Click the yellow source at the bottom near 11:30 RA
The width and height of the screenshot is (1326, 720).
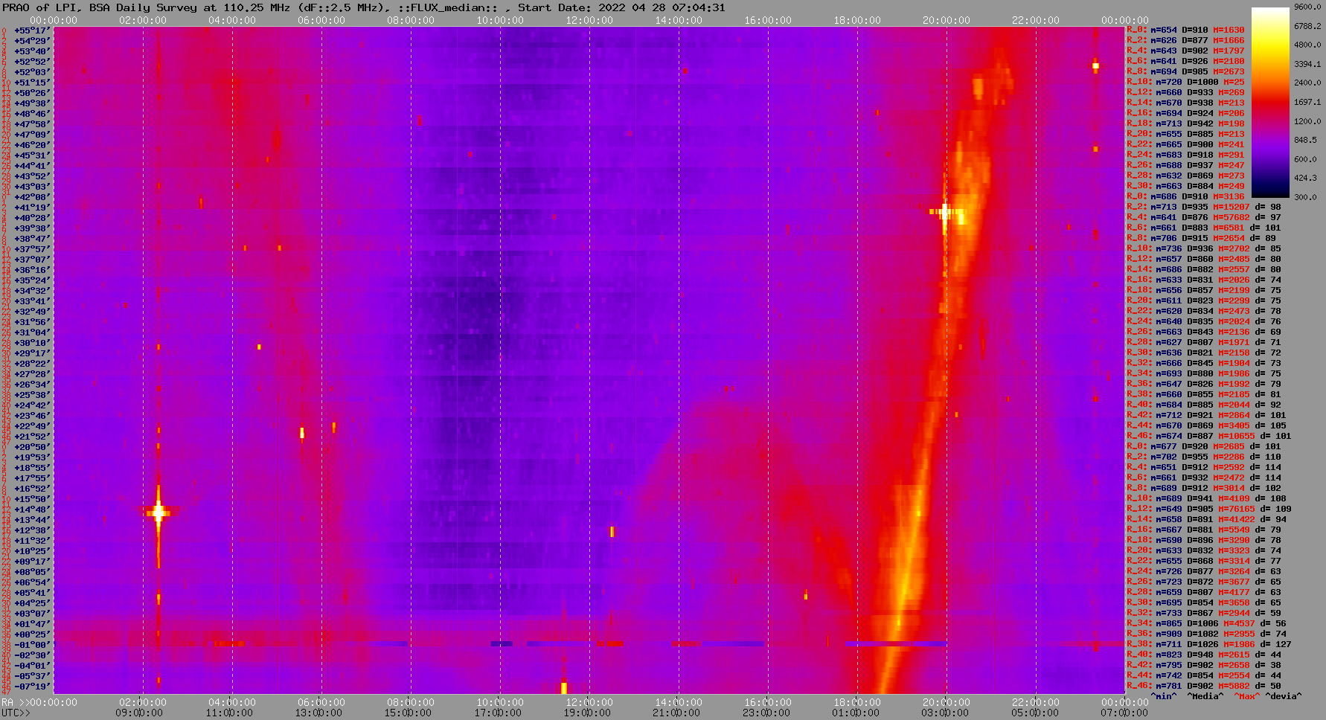tap(564, 687)
